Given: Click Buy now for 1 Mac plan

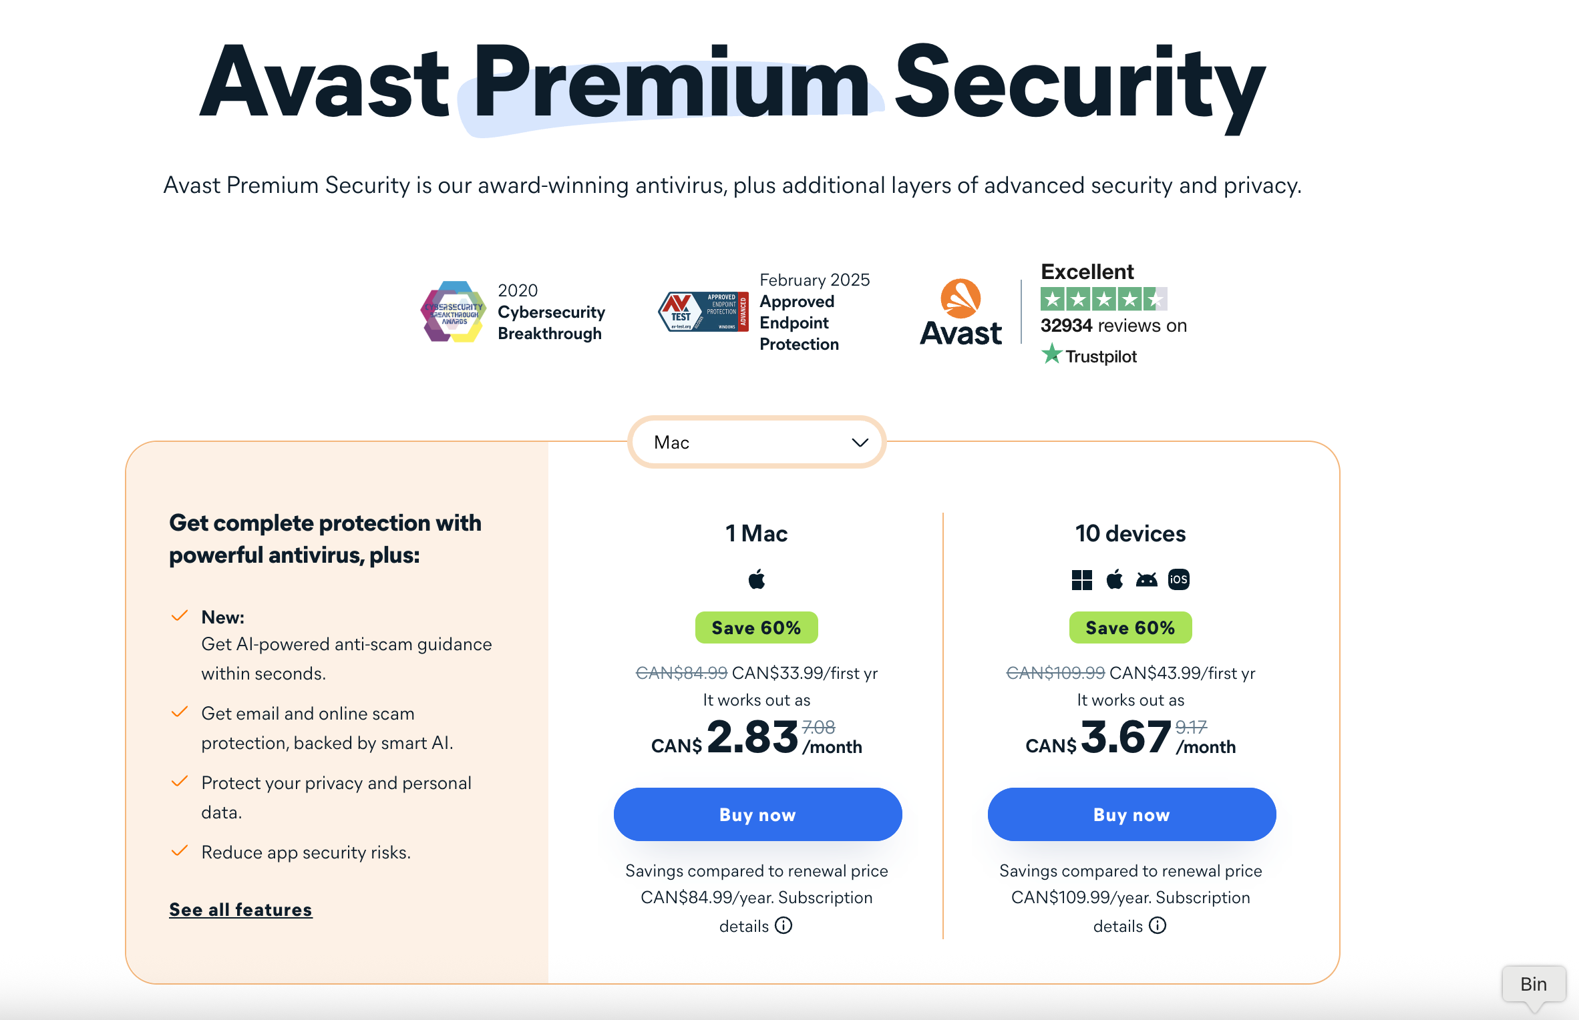Looking at the screenshot, I should pos(757,814).
